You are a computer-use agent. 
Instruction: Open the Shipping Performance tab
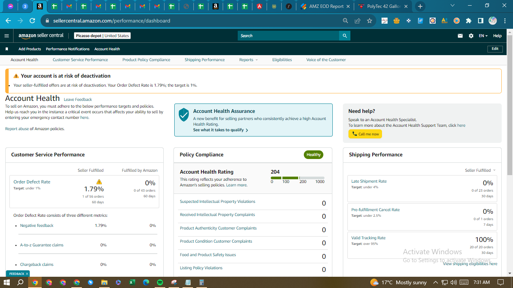205,60
